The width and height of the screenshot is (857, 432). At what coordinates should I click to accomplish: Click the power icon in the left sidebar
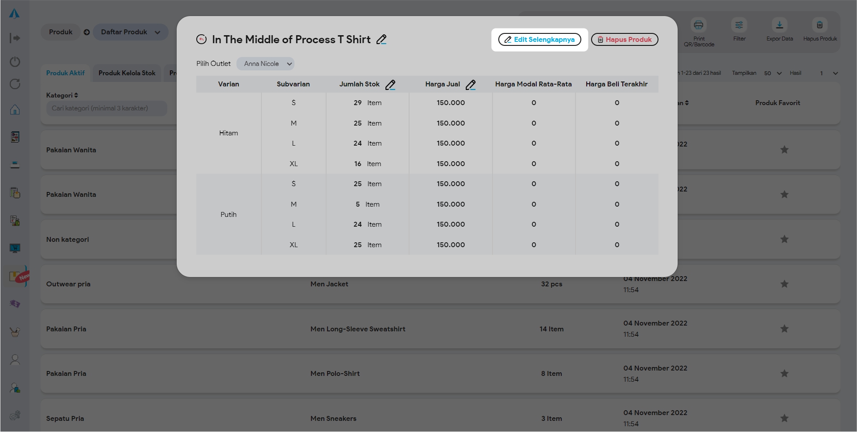click(15, 61)
